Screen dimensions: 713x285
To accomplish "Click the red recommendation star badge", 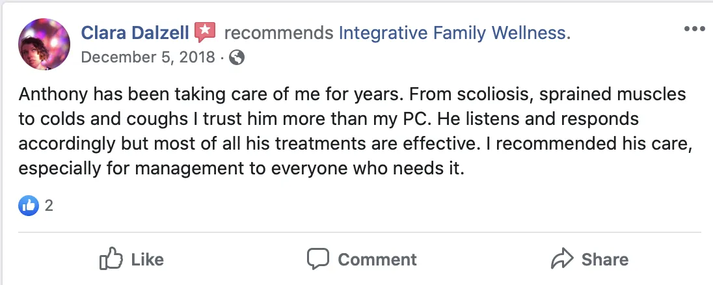I will pos(205,32).
